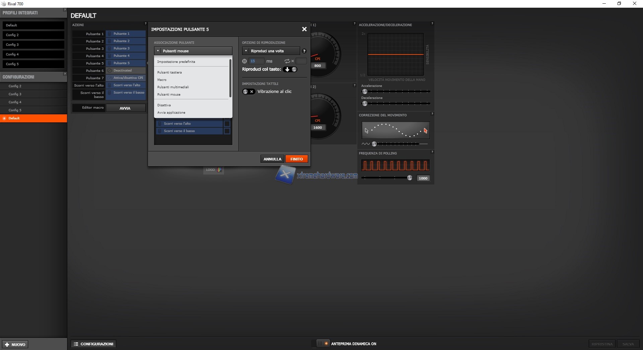
Task: Click the polling frequency slider handle
Action: pos(410,178)
